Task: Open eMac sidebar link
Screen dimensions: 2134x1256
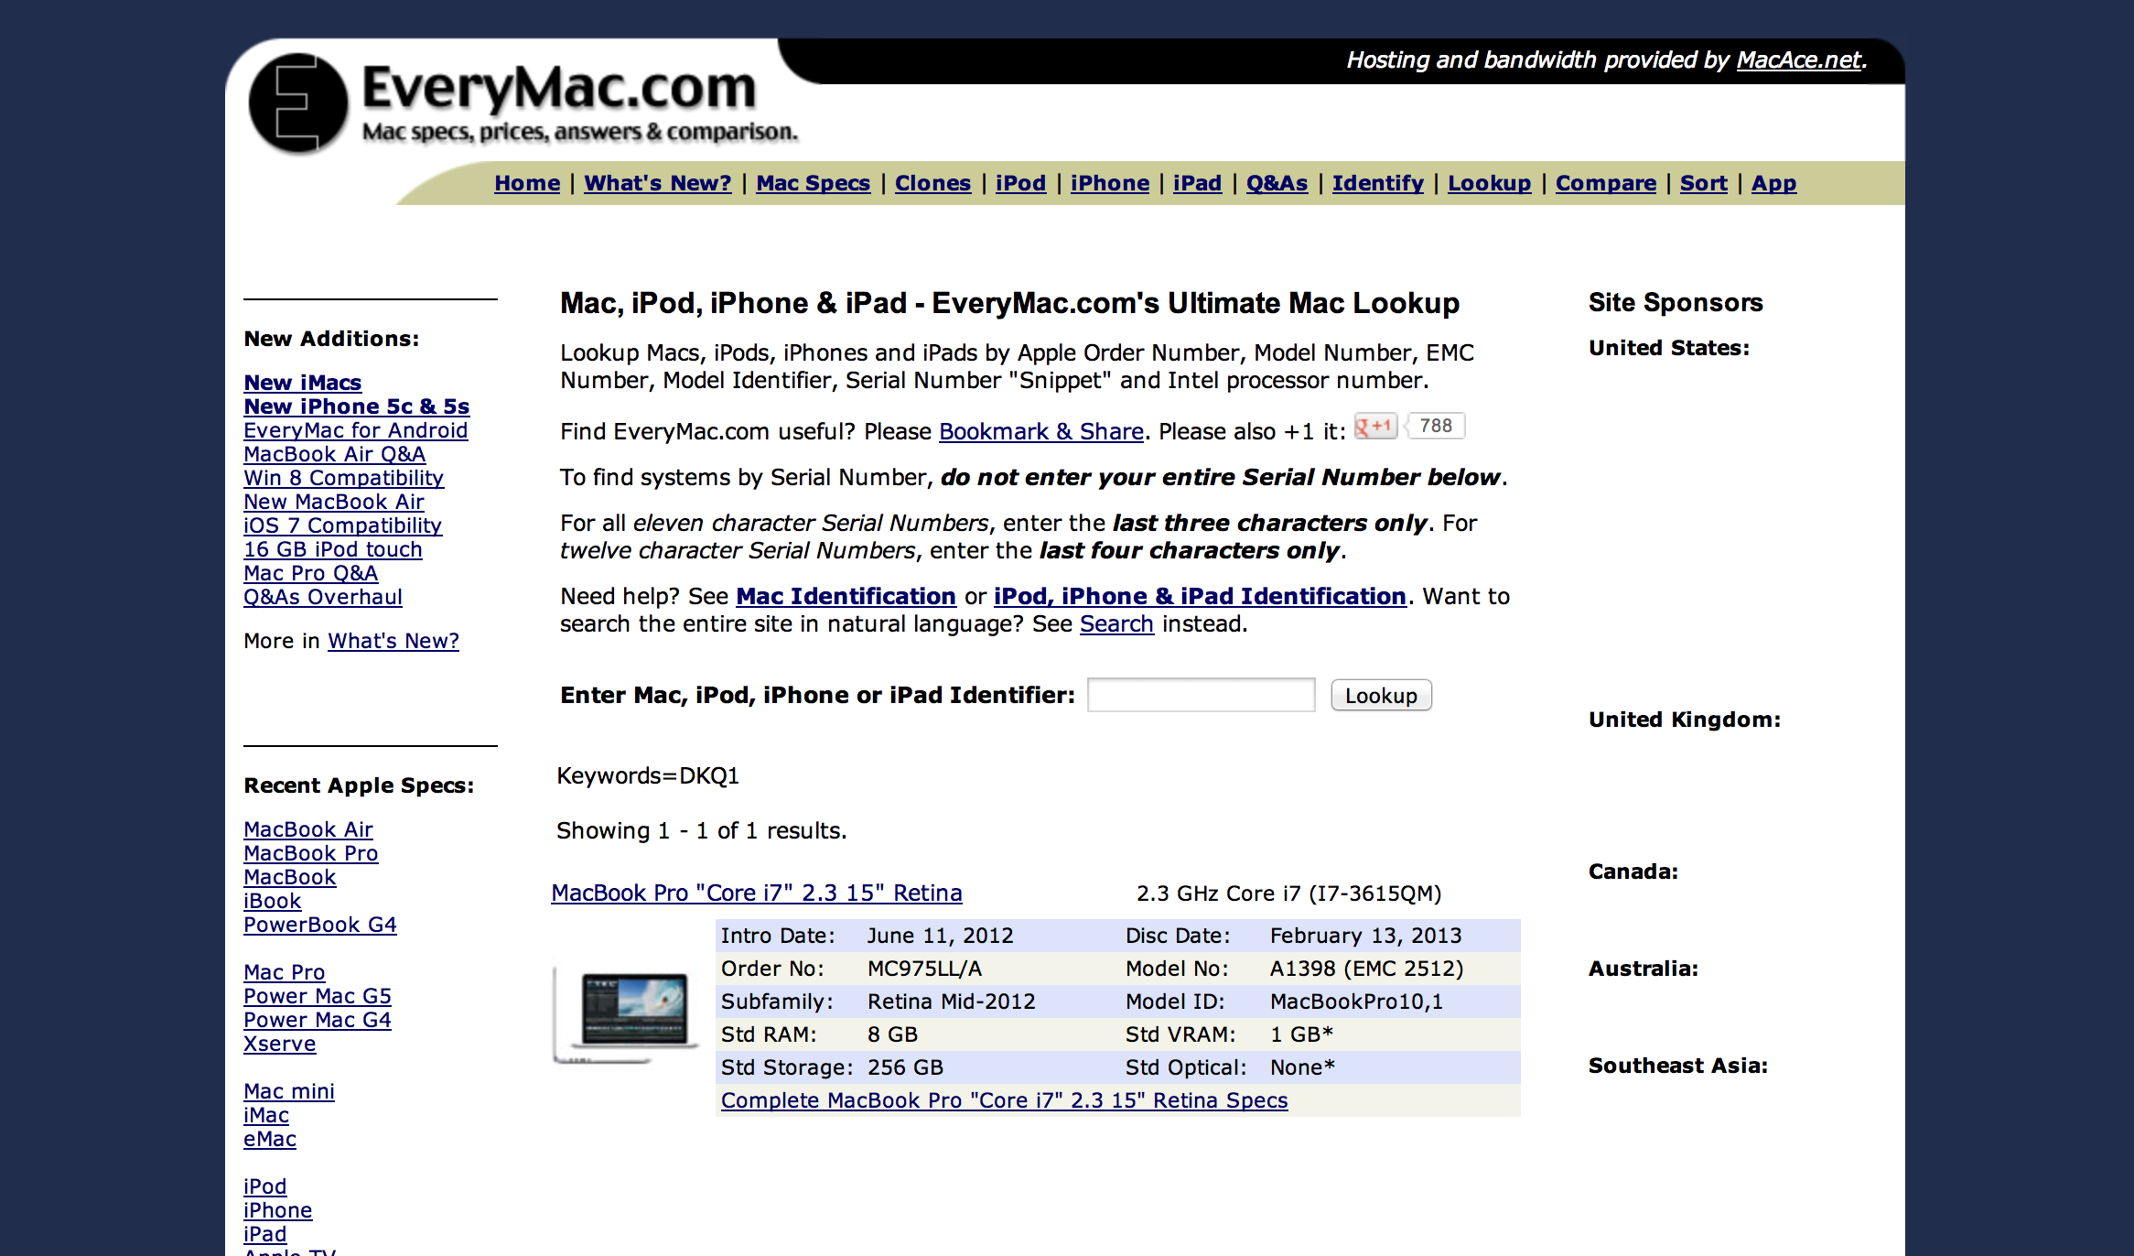Action: pyautogui.click(x=269, y=1139)
